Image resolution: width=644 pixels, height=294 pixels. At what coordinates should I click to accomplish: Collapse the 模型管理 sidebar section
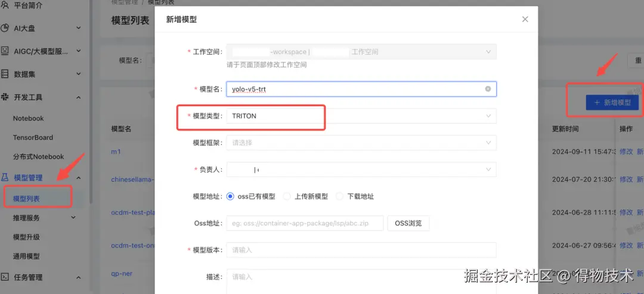[79, 177]
